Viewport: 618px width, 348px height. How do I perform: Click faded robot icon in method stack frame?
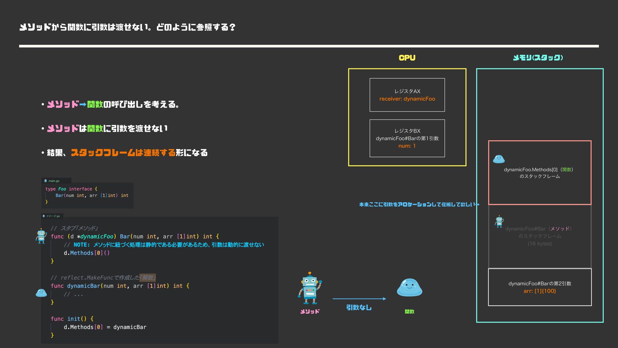pos(499,222)
